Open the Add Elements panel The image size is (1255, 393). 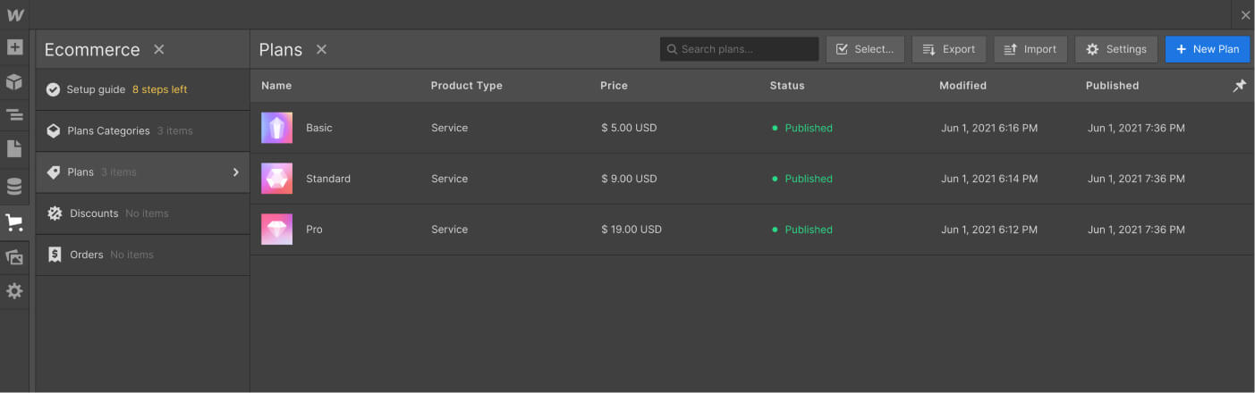[14, 47]
